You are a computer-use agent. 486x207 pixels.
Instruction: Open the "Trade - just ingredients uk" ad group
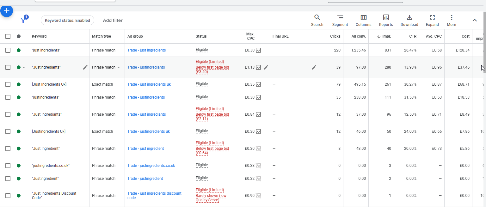[149, 84]
